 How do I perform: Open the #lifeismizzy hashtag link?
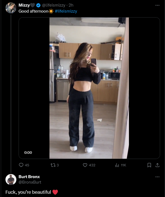point(66,11)
